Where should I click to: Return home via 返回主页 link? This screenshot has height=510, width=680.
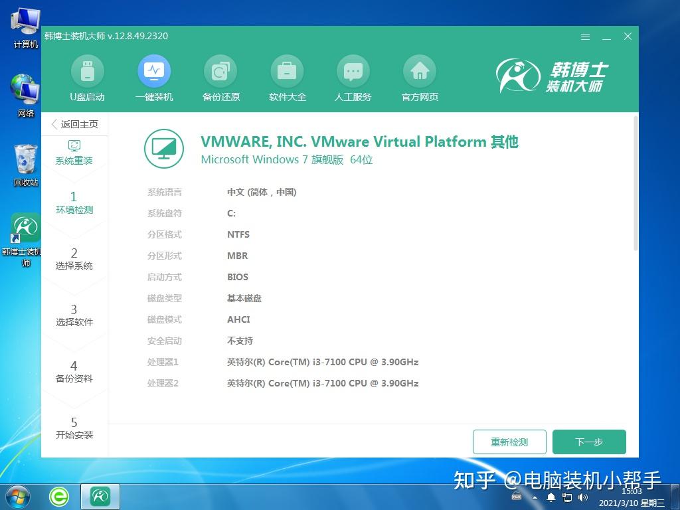coord(75,124)
